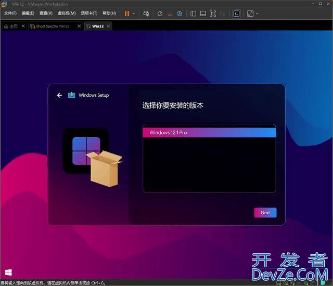Take a snapshot of this virtual machine

click(160, 14)
